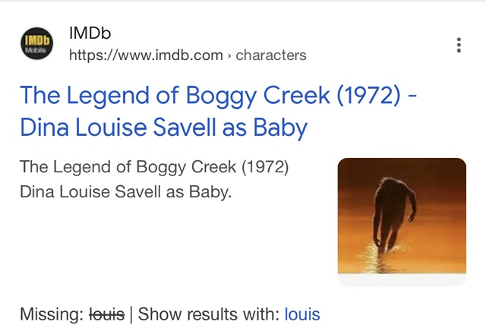Click the Show results with label
The image size is (486, 331).
click(208, 314)
